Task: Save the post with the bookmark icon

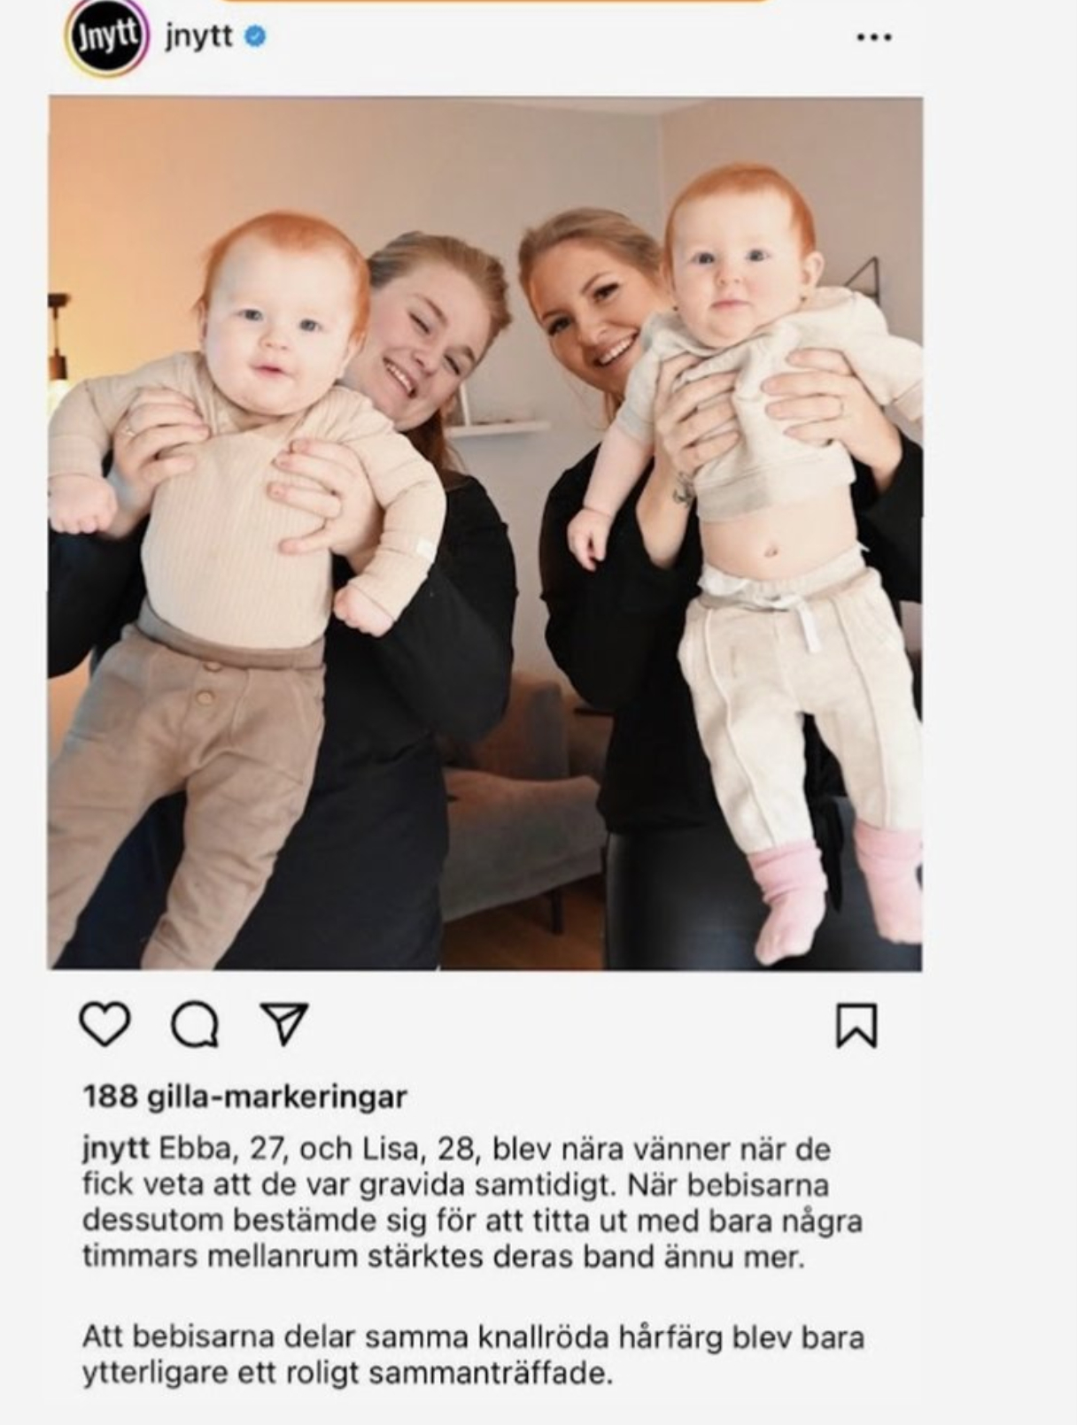Action: (x=856, y=1025)
